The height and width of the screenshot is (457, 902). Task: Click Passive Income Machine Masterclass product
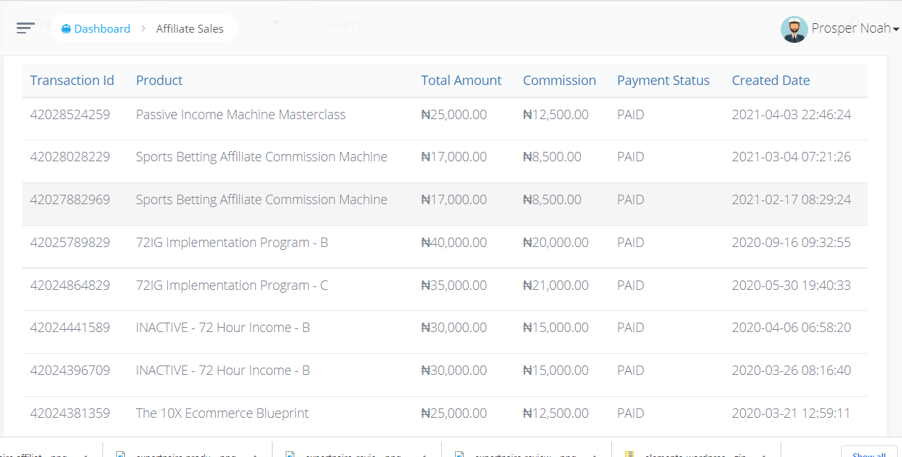point(241,115)
